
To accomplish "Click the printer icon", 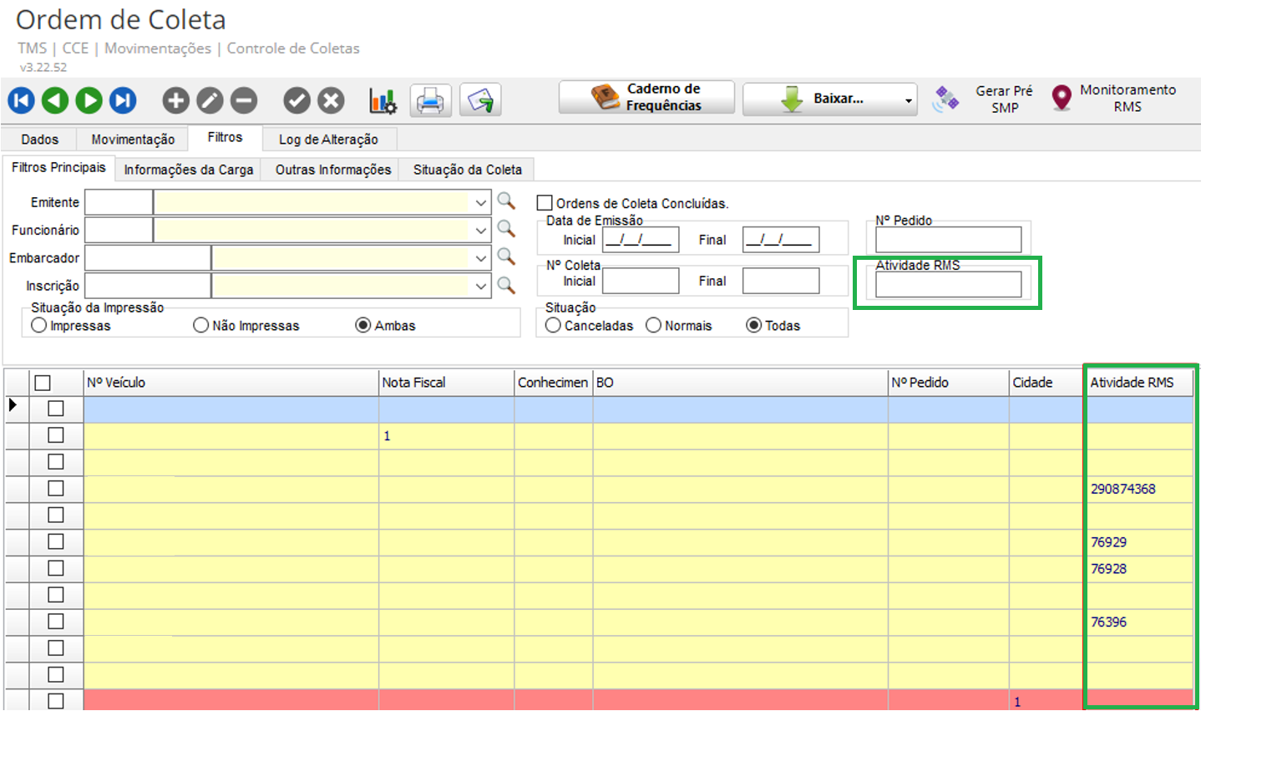I will coord(430,101).
